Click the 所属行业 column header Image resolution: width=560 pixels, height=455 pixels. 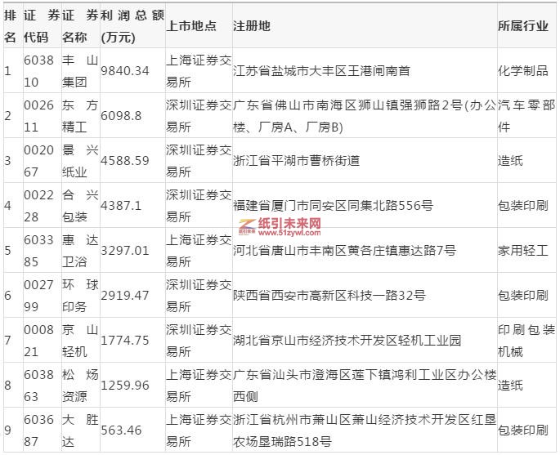click(523, 25)
